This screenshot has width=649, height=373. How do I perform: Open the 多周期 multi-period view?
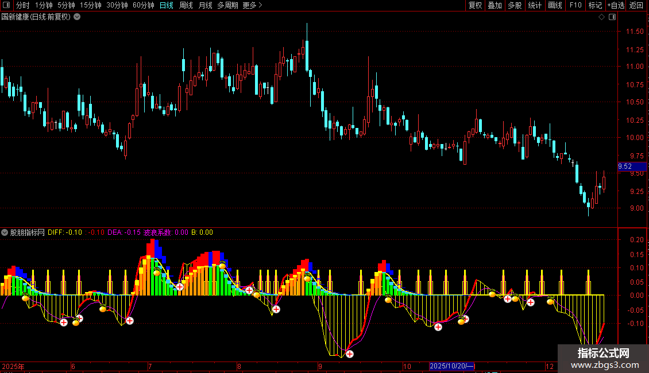(x=227, y=5)
